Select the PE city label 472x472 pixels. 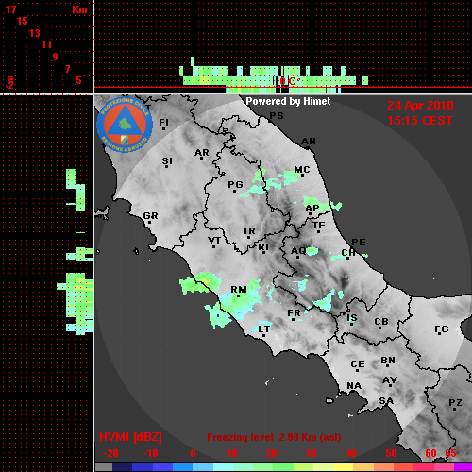tap(359, 242)
